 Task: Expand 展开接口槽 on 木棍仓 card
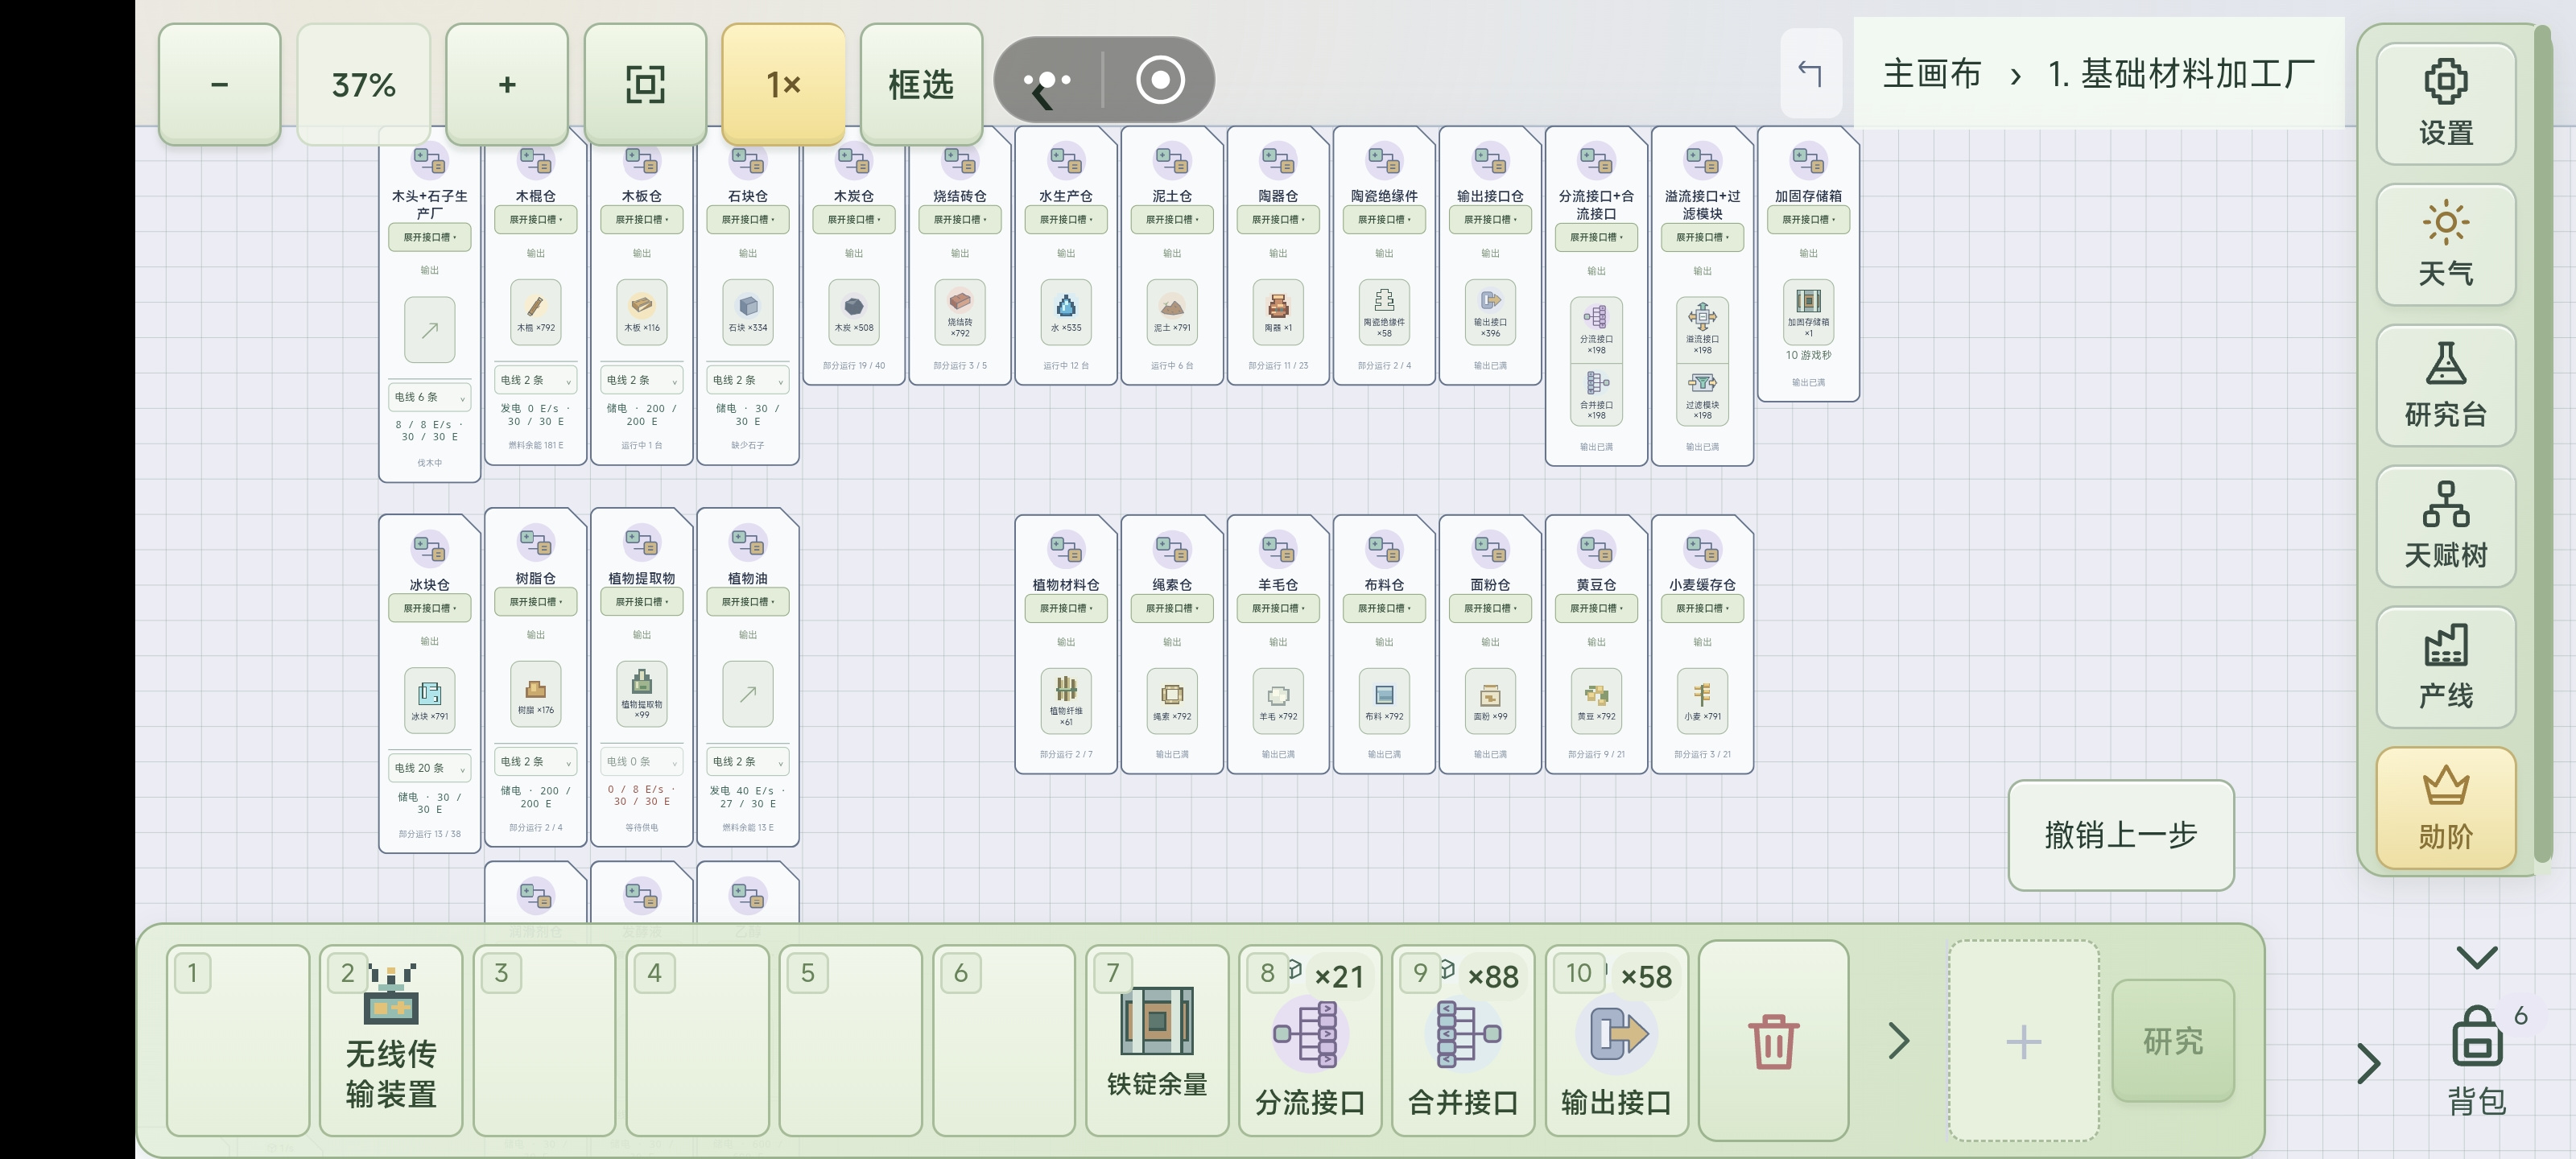point(536,220)
